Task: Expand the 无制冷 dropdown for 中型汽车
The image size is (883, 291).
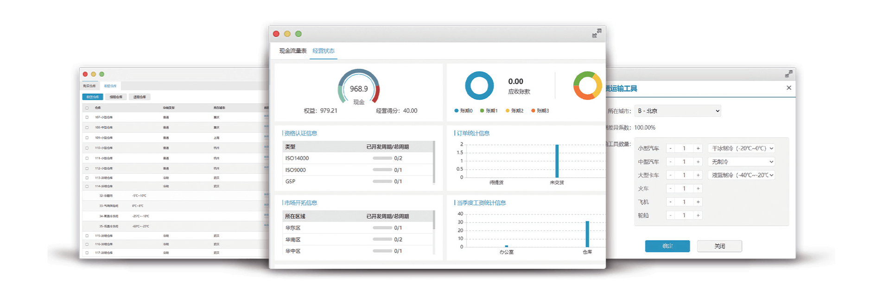Action: (741, 162)
